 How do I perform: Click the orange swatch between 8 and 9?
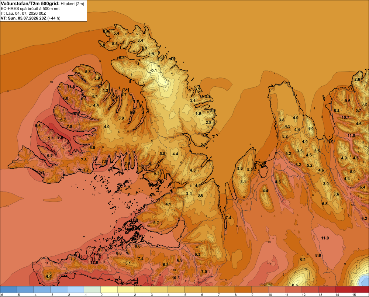tap(243, 290)
